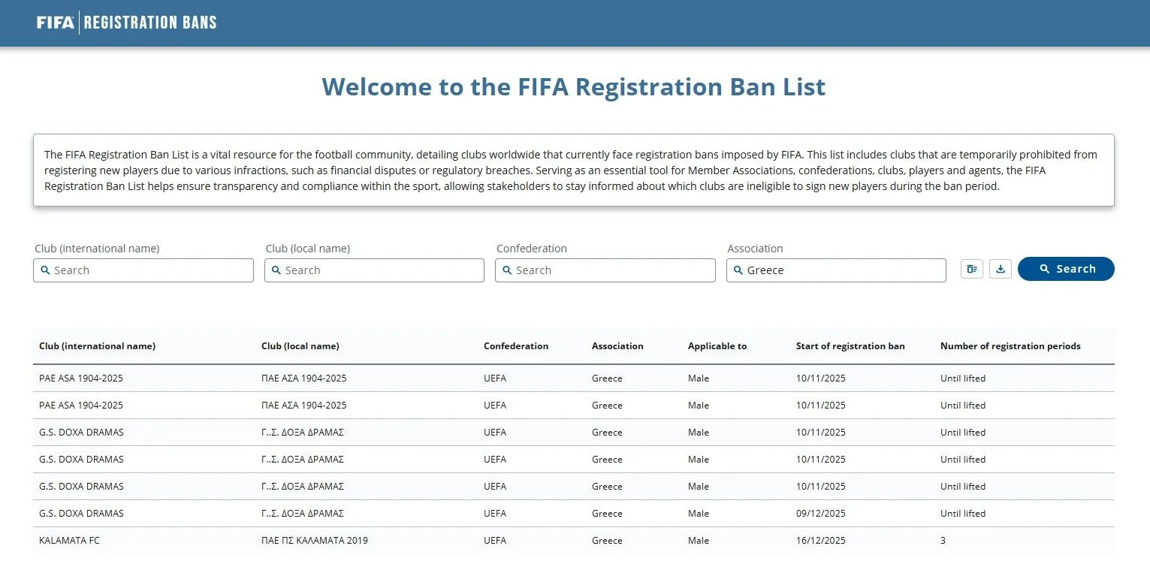Click magnifier in Club (local name) field
Viewport: 1150px width, 567px height.
pos(276,270)
